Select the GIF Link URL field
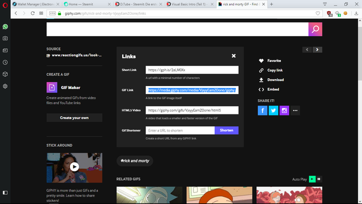Viewport: 362px width, 204px height. click(x=192, y=90)
